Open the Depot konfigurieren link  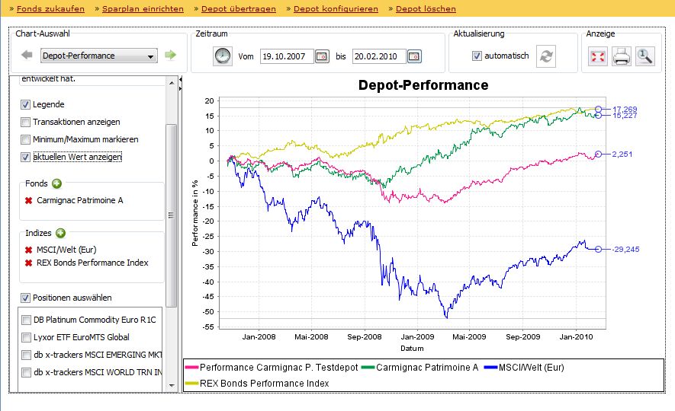point(336,9)
